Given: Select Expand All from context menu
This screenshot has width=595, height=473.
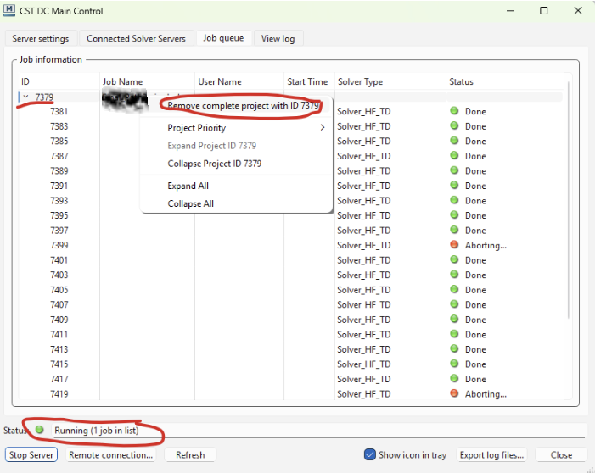Looking at the screenshot, I should tap(188, 186).
